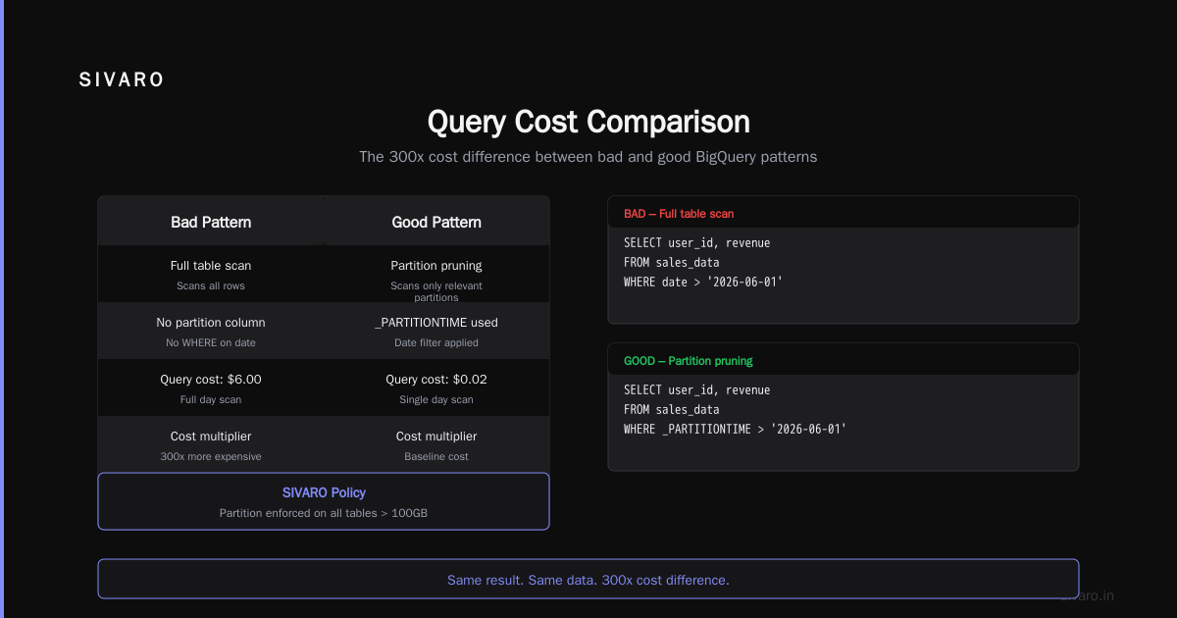Click SELECT line in the BAD code block
1177x618 pixels.
pos(696,243)
